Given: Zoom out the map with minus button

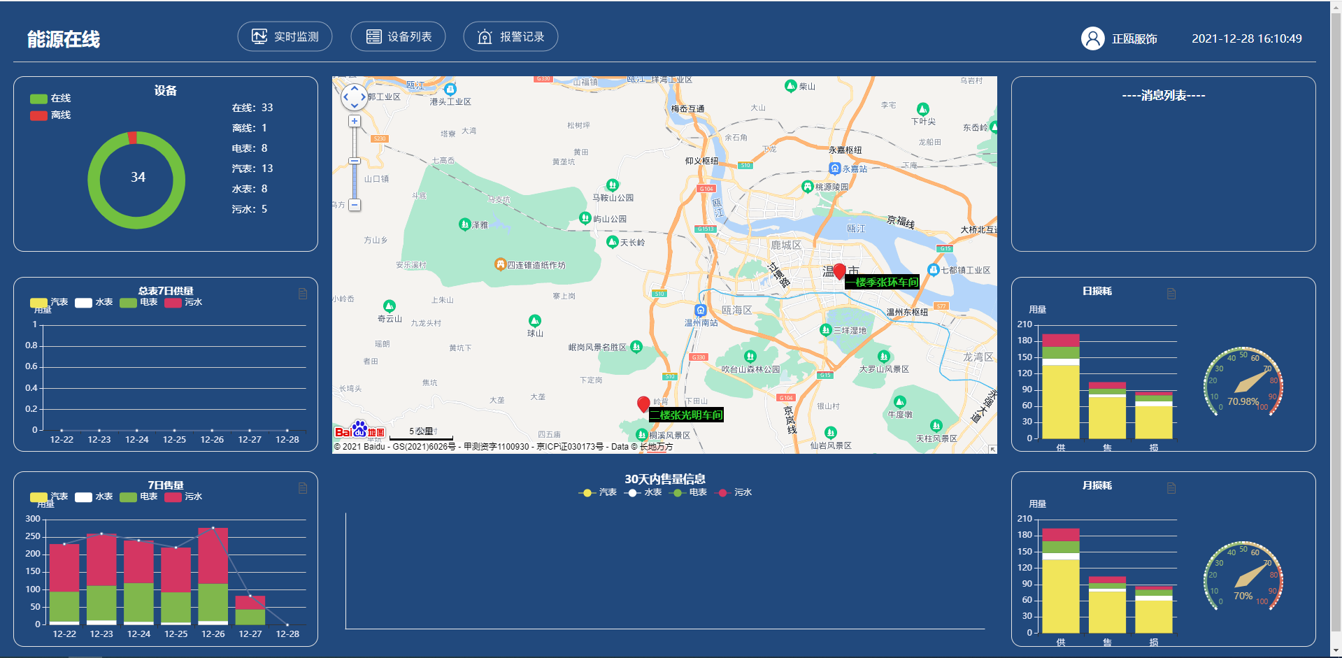Looking at the screenshot, I should pos(355,205).
